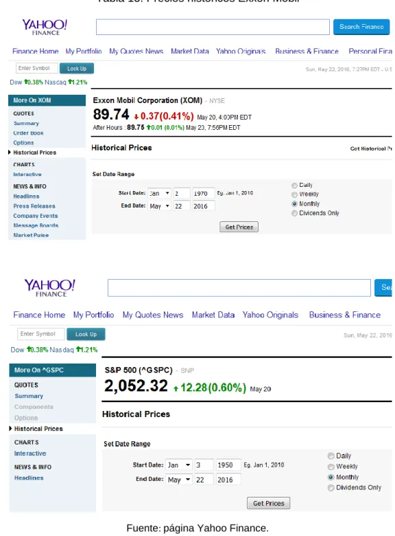Click the Yahoo Finance logo in the Exxon Mobil screenshot
395x536 pixels.
[45, 27]
